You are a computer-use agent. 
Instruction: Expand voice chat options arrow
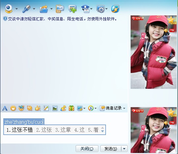34,9
